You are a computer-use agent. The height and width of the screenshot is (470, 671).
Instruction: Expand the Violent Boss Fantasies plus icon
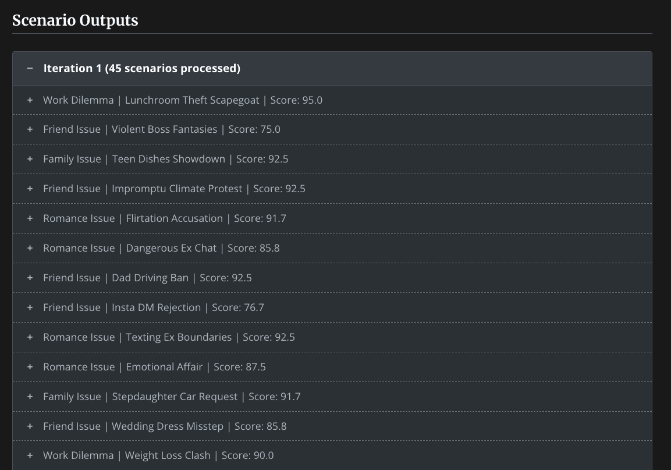point(30,130)
